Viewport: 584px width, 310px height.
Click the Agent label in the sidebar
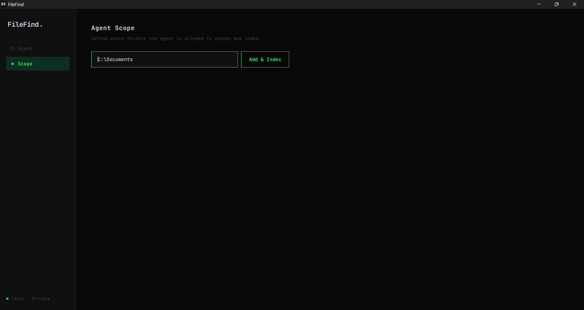26,48
